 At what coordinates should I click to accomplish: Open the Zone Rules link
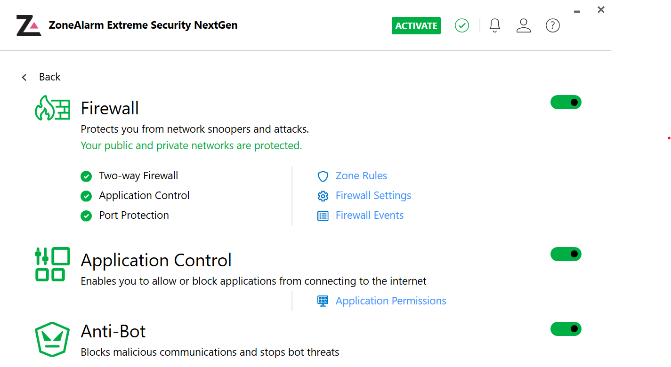pos(361,176)
